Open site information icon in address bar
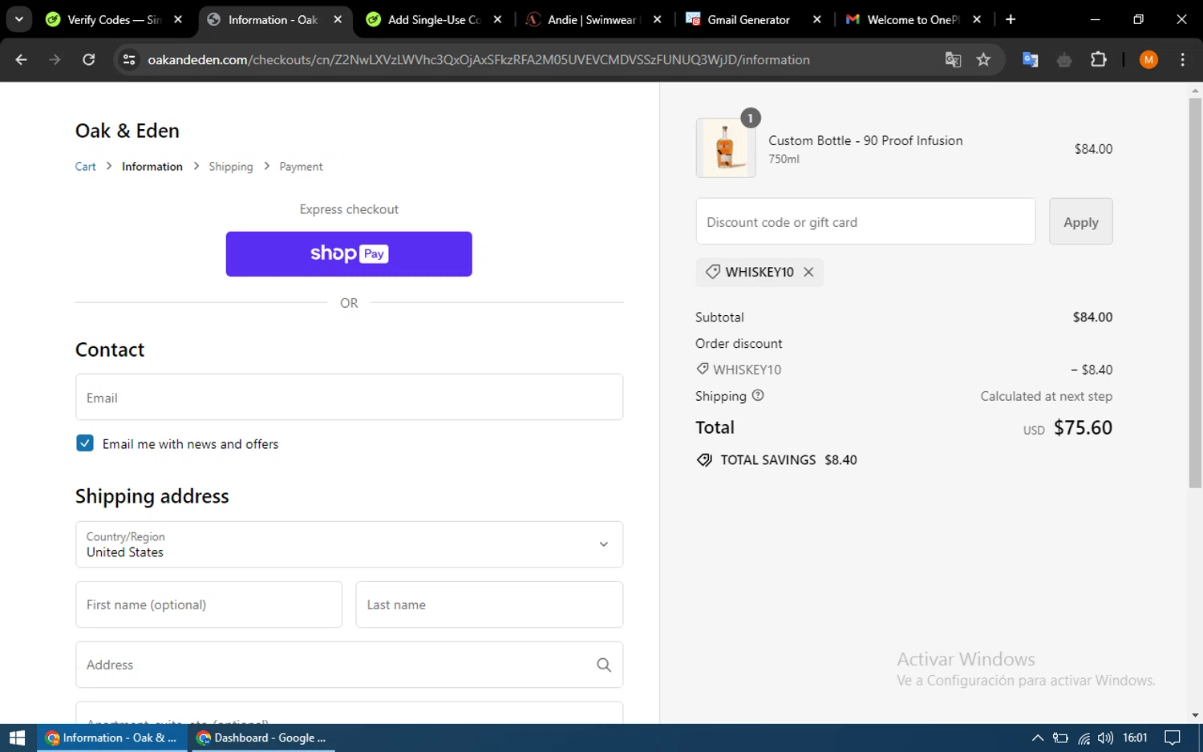Viewport: 1203px width, 752px height. (128, 59)
